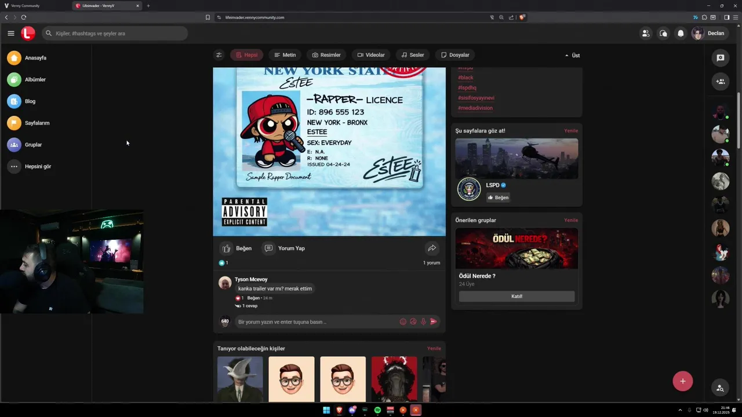
Task: Toggle the browser sidebar panel icon
Action: point(727,17)
